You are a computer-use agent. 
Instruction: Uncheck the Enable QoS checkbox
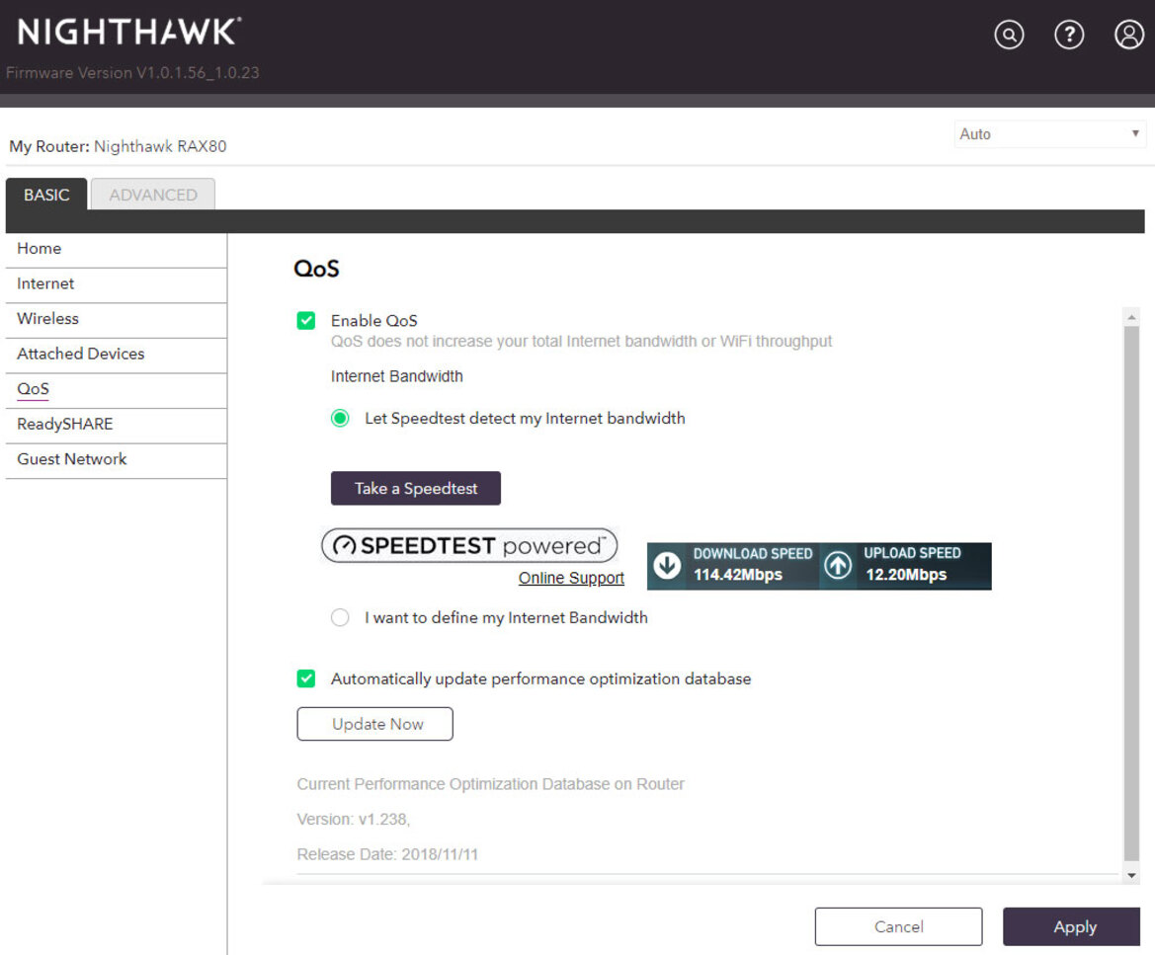coord(305,320)
